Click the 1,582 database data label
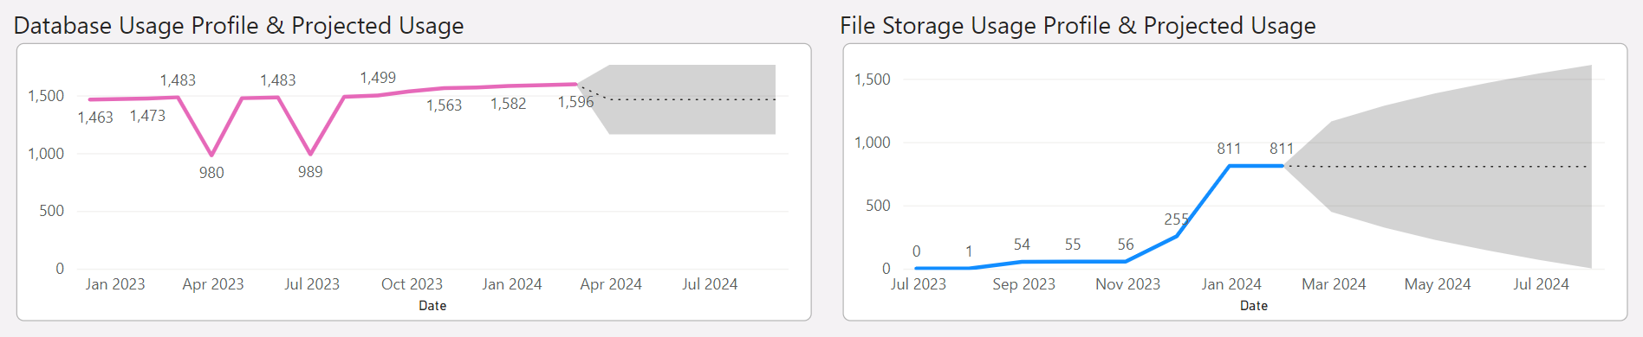Viewport: 1643px width, 337px height. (508, 104)
